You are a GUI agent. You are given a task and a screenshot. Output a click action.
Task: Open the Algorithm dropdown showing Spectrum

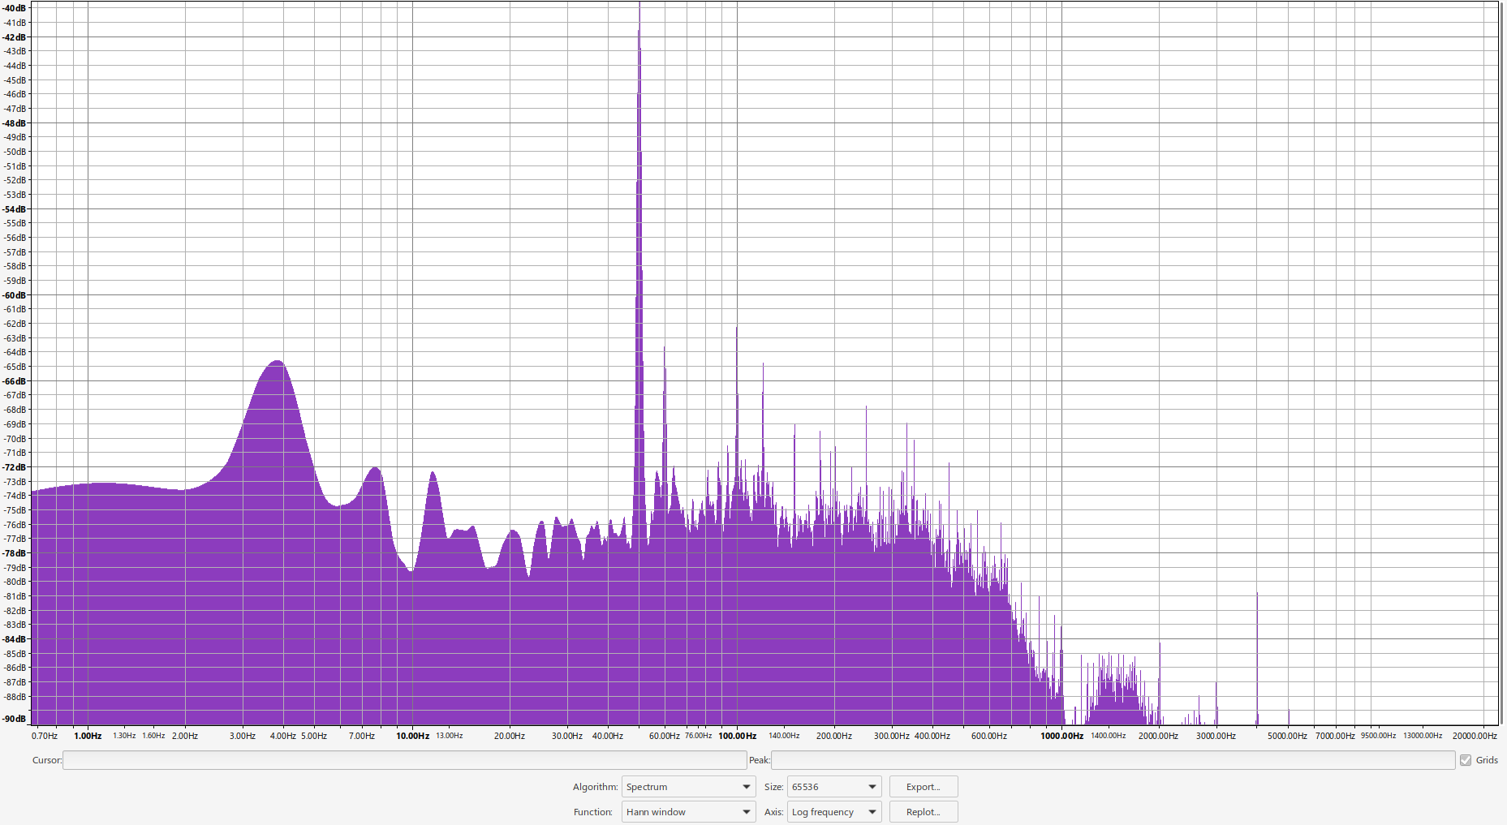point(687,787)
